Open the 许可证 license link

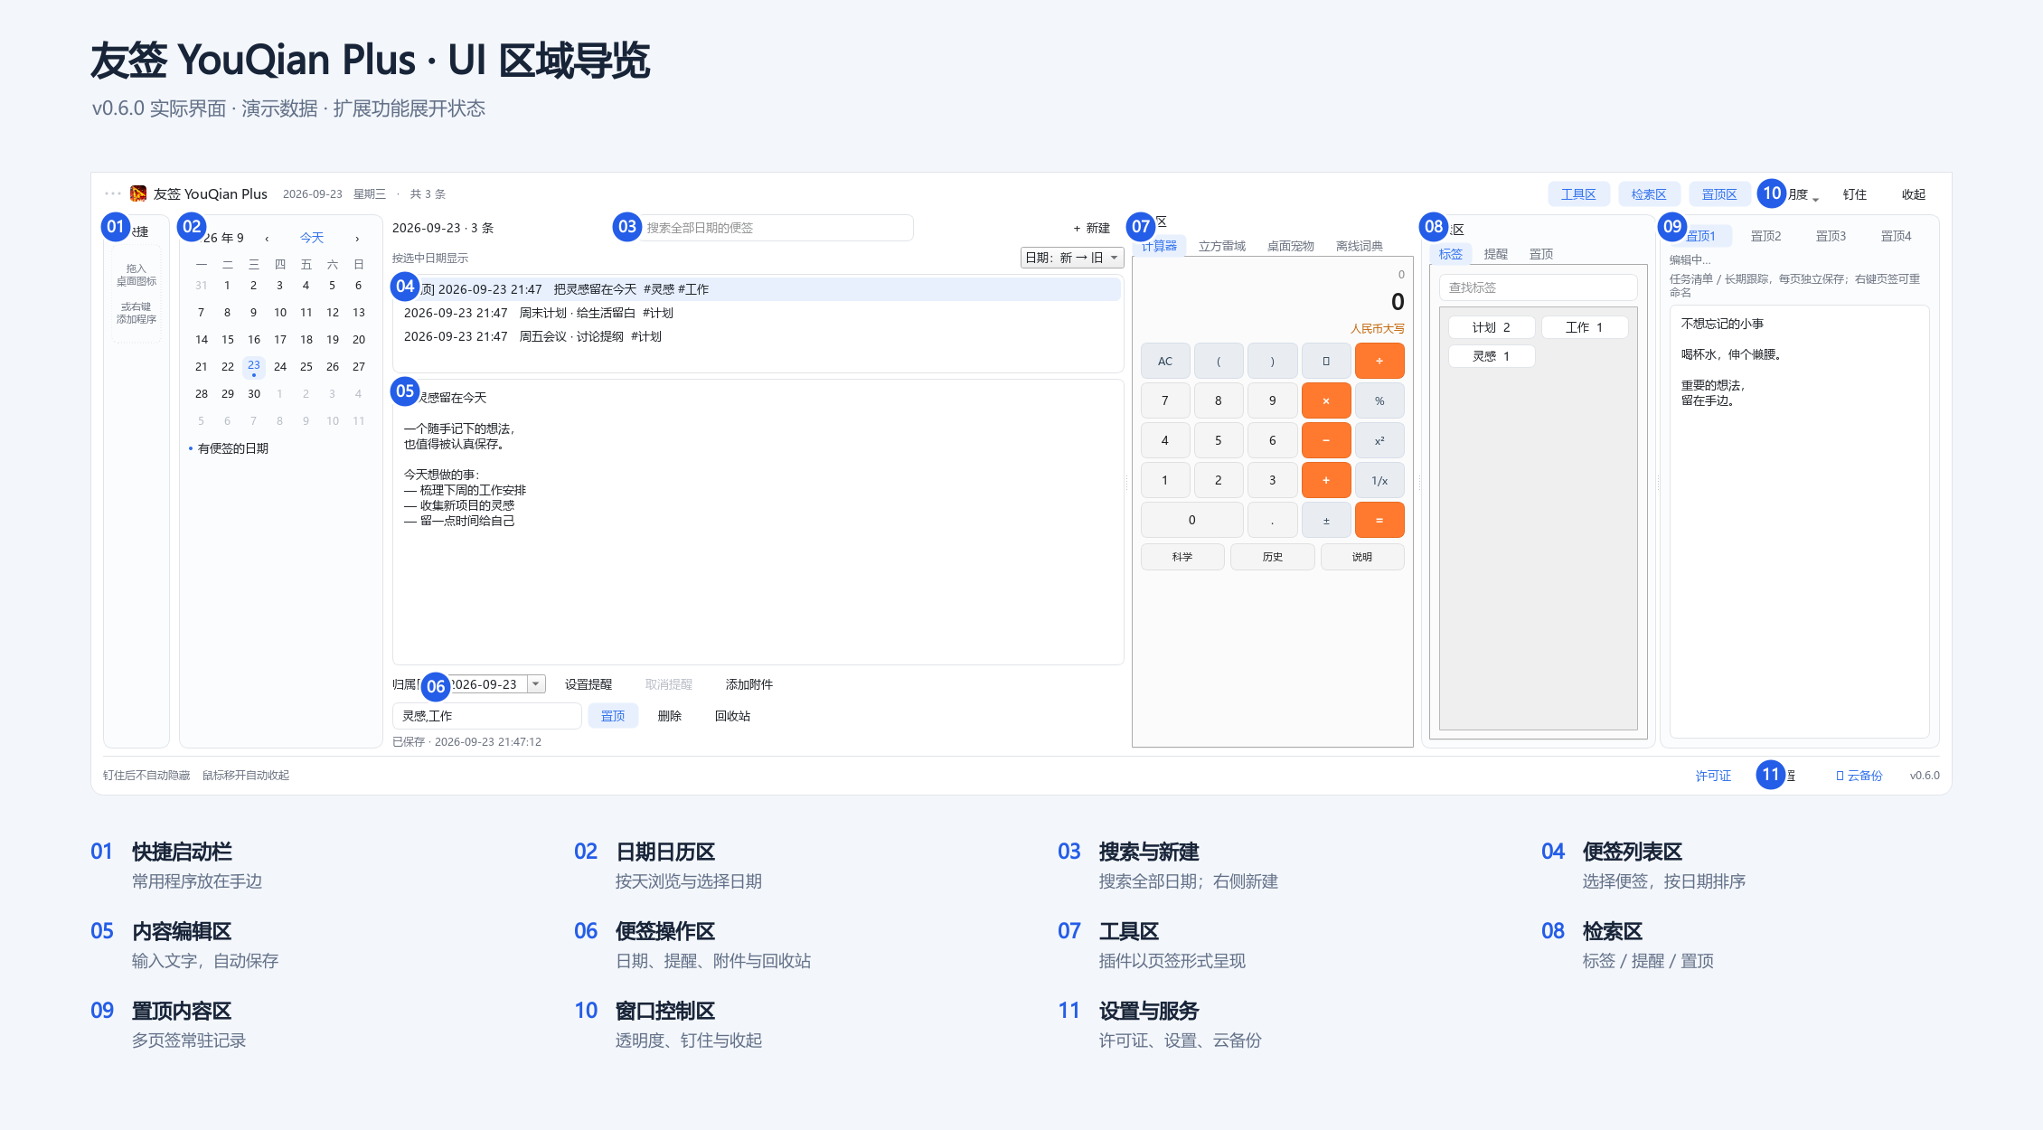click(1713, 776)
